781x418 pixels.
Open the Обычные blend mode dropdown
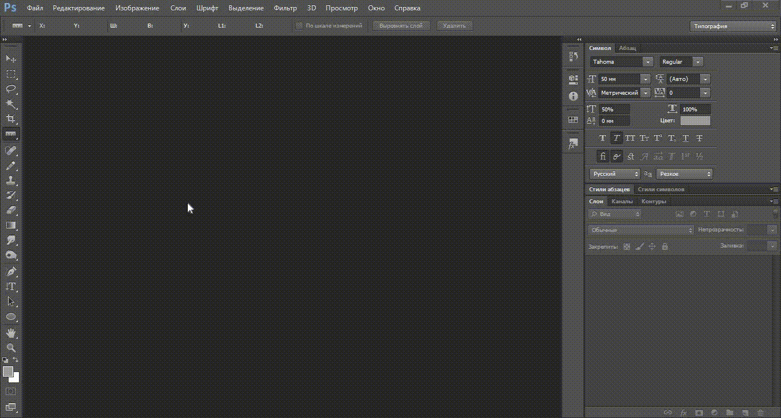coord(640,230)
